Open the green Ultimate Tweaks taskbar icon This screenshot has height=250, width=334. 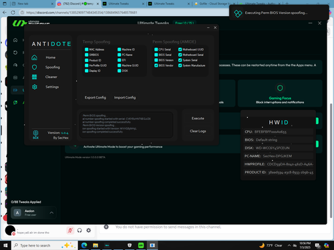pyautogui.click(x=141, y=245)
